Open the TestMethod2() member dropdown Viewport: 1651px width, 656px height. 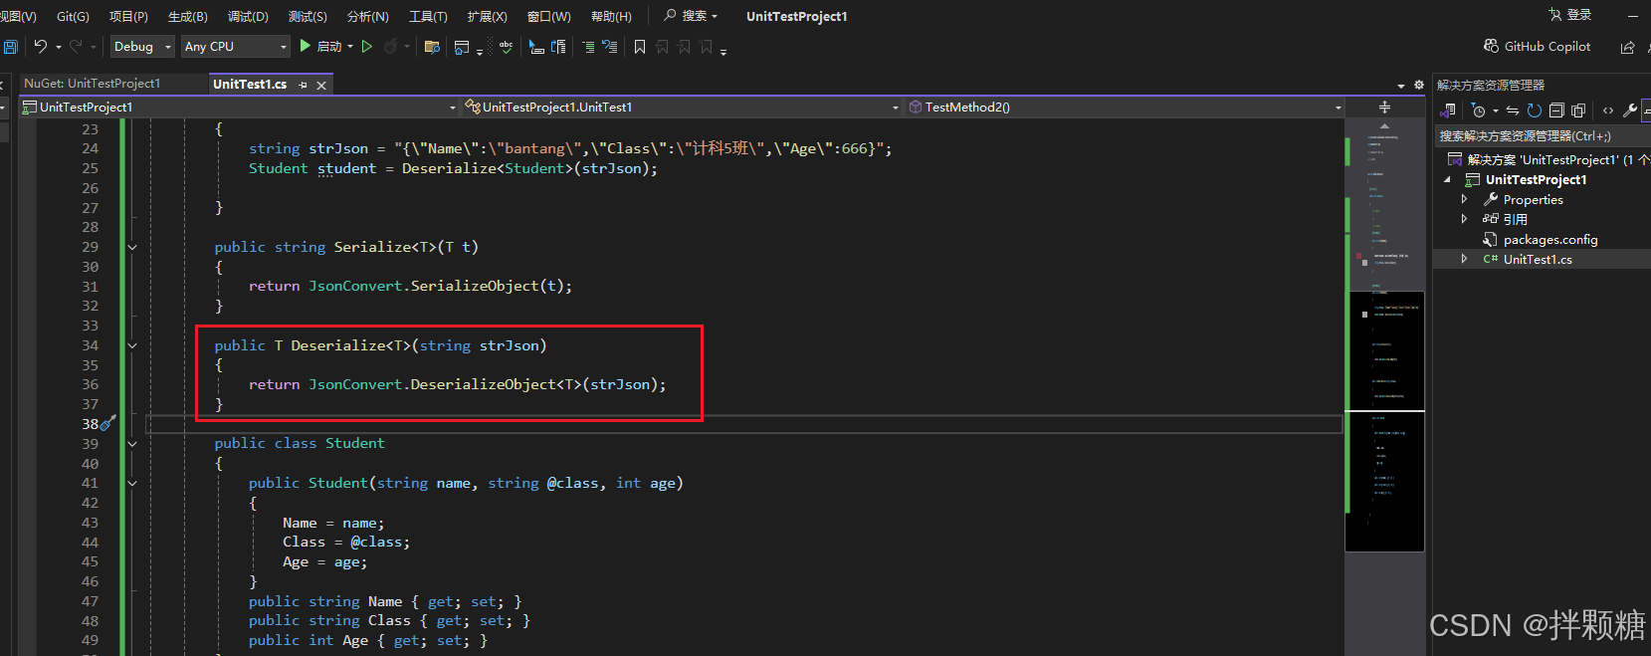pyautogui.click(x=1125, y=107)
